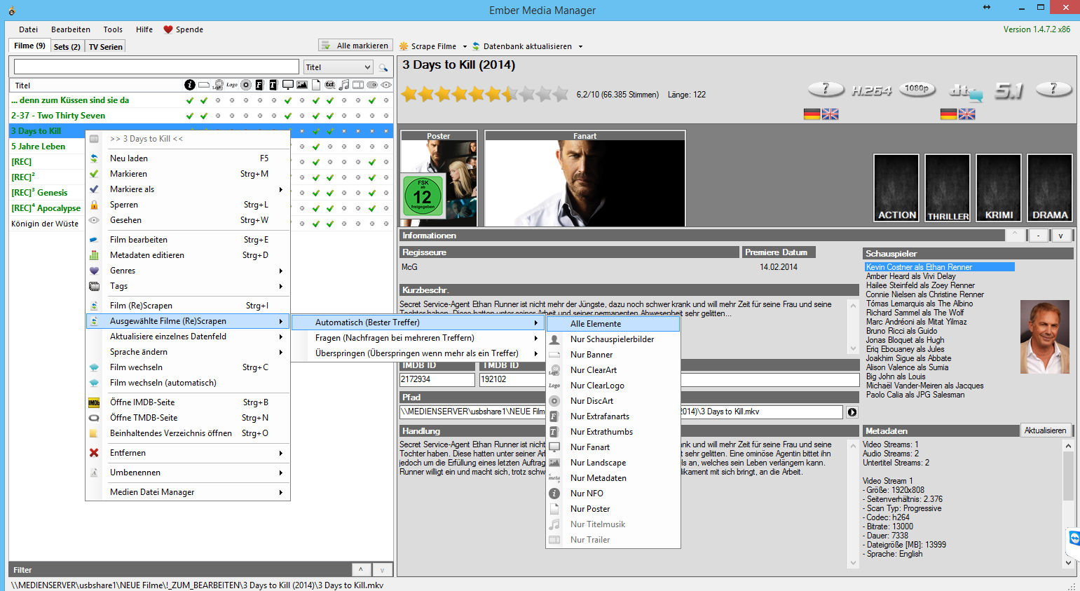Click the H.264 video codec badge

tap(871, 90)
